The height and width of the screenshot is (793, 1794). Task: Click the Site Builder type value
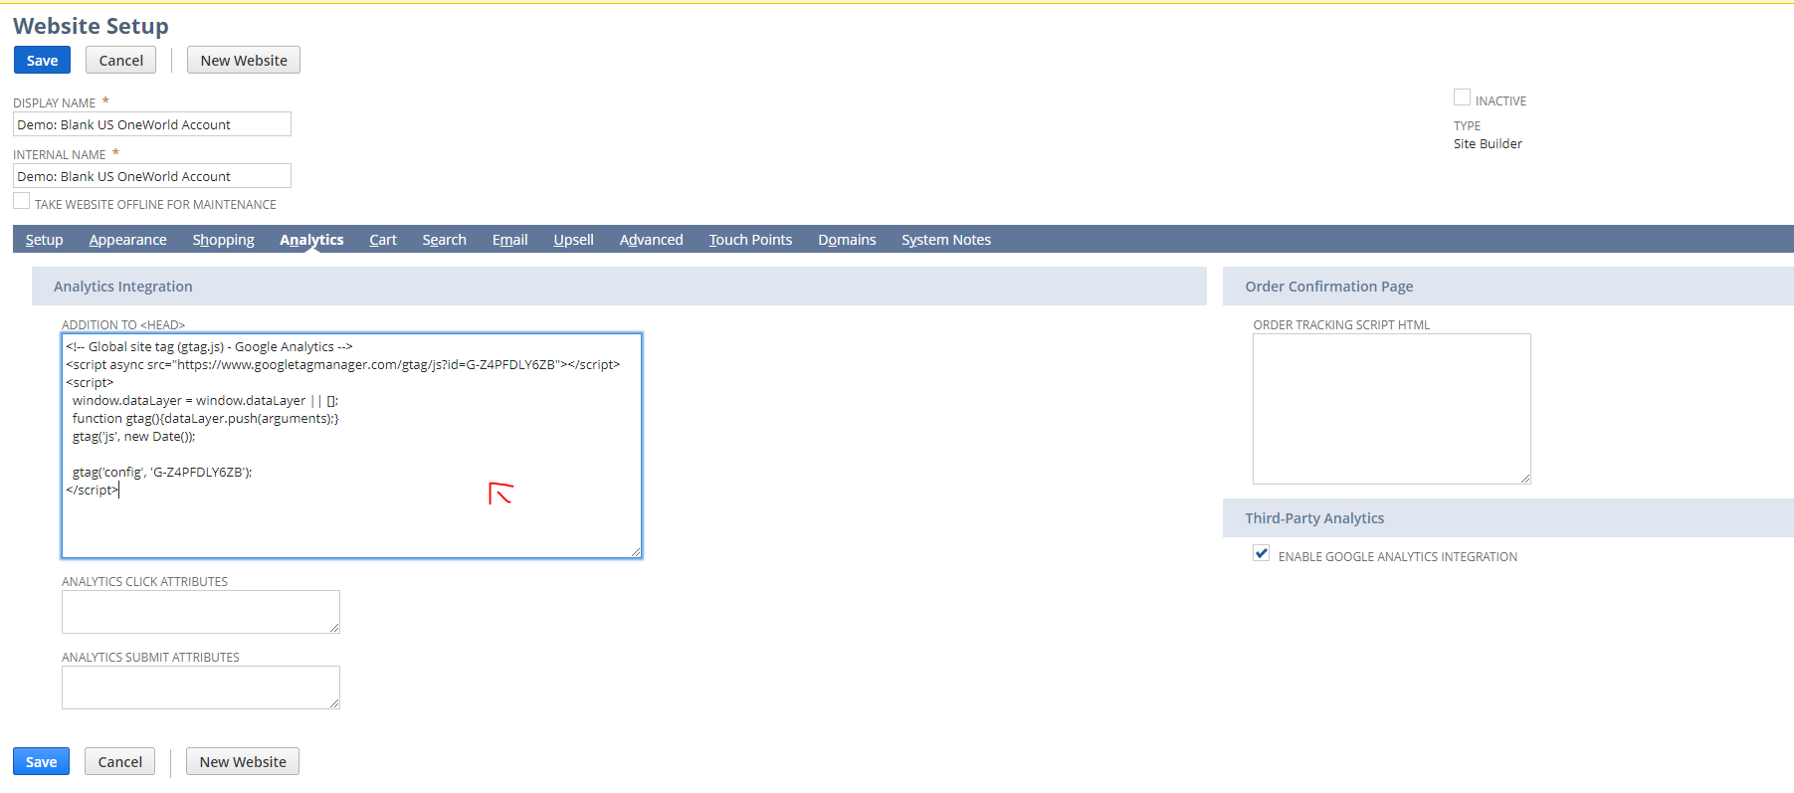click(x=1488, y=144)
